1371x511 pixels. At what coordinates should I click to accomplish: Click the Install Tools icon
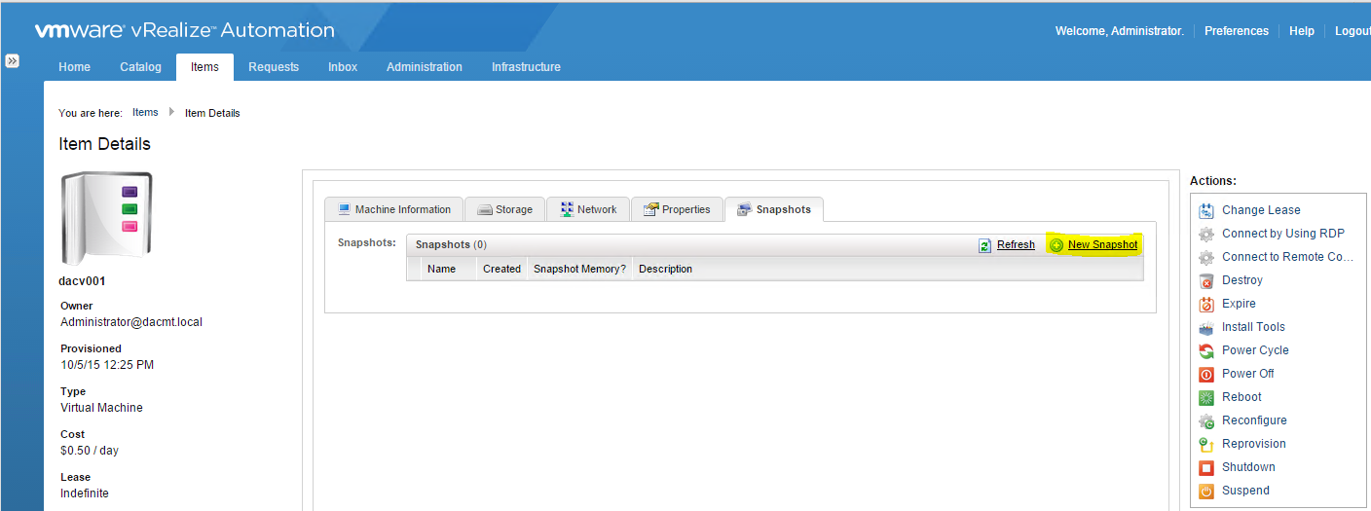coord(1205,327)
